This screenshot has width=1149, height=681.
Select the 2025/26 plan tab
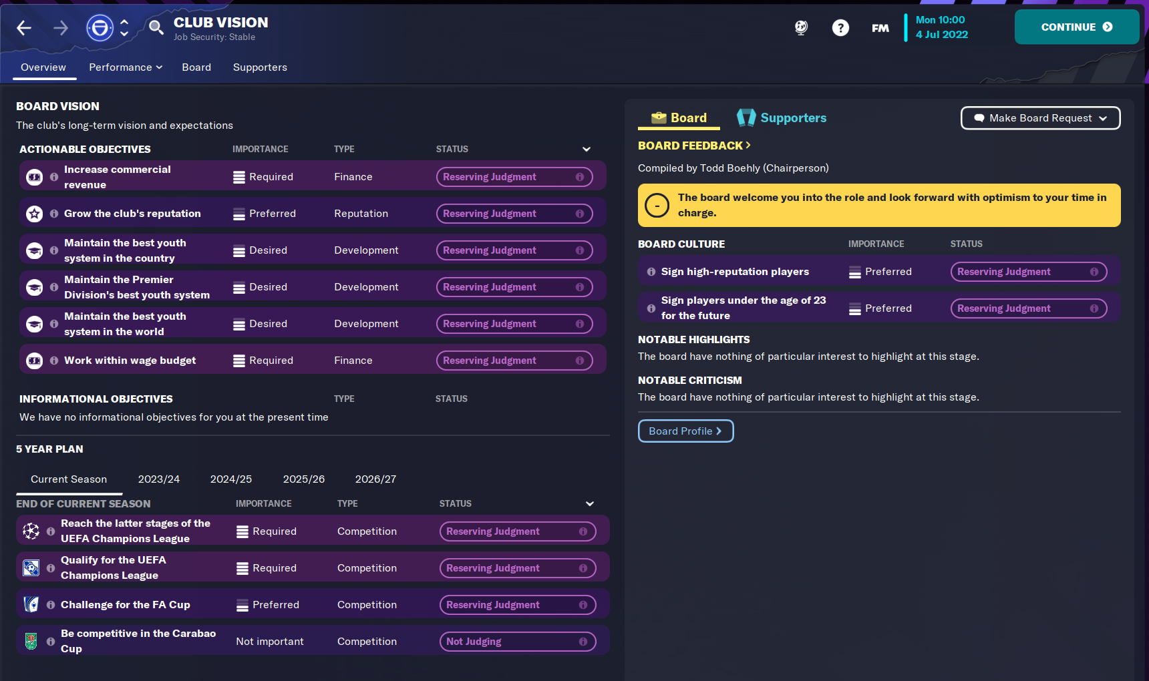[x=304, y=479]
